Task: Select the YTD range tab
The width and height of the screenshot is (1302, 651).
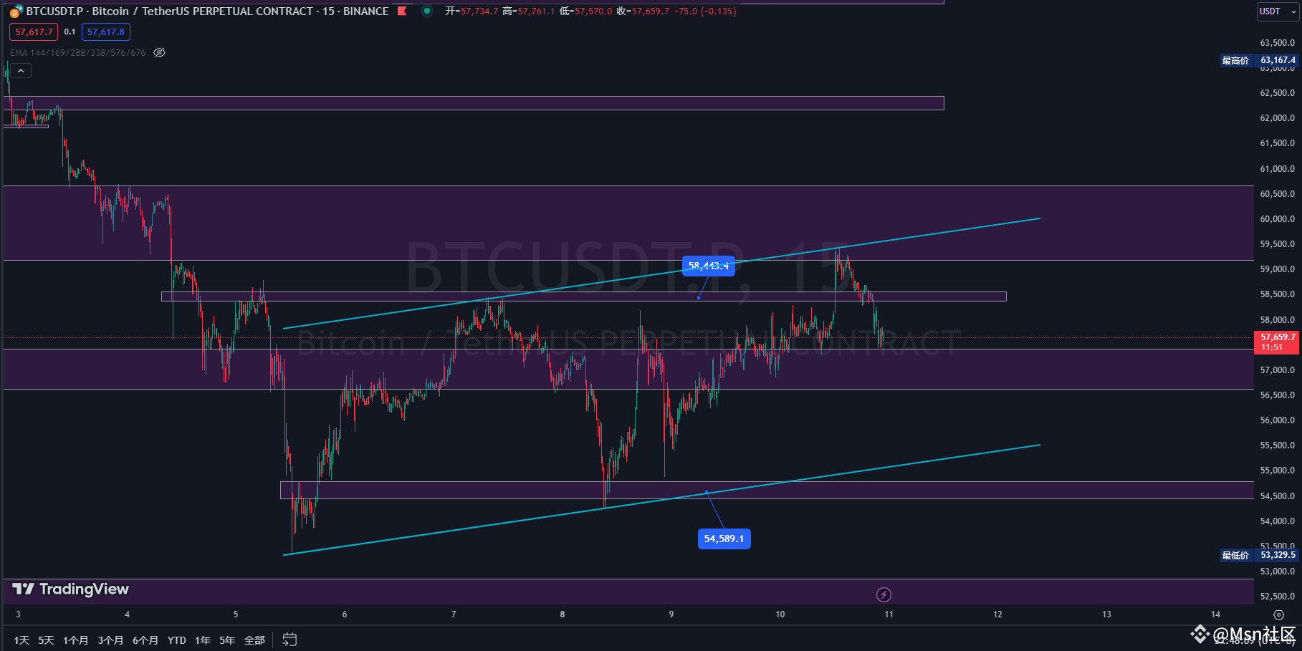Action: [176, 639]
